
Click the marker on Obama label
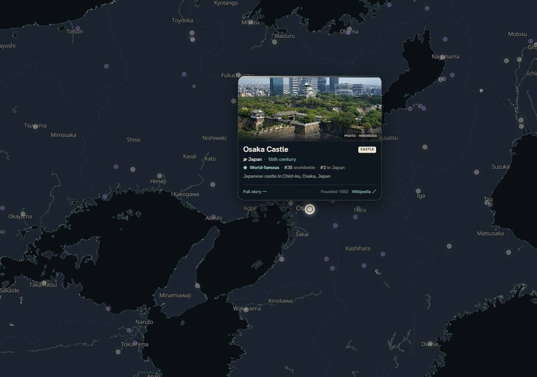point(349,32)
